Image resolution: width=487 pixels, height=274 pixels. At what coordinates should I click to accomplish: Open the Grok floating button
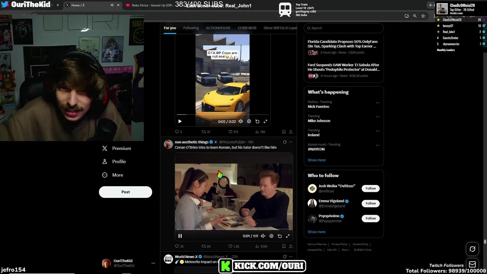472,249
